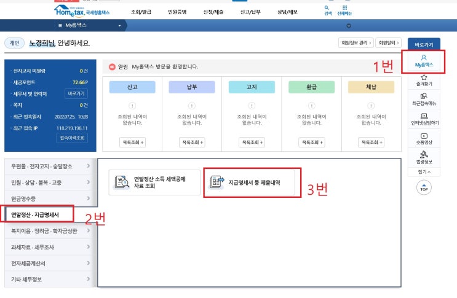457x298 pixels.
Task: Select 연말정산·지급명세서 side menu
Action: pyautogui.click(x=38, y=215)
